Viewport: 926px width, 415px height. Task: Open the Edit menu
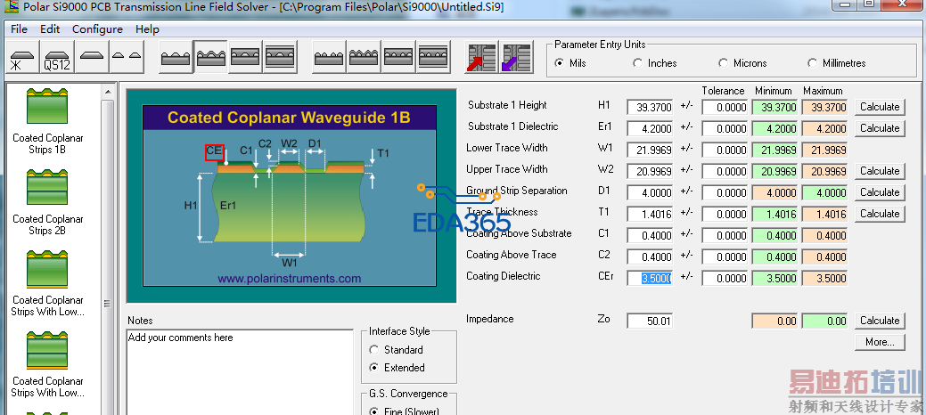(50, 28)
